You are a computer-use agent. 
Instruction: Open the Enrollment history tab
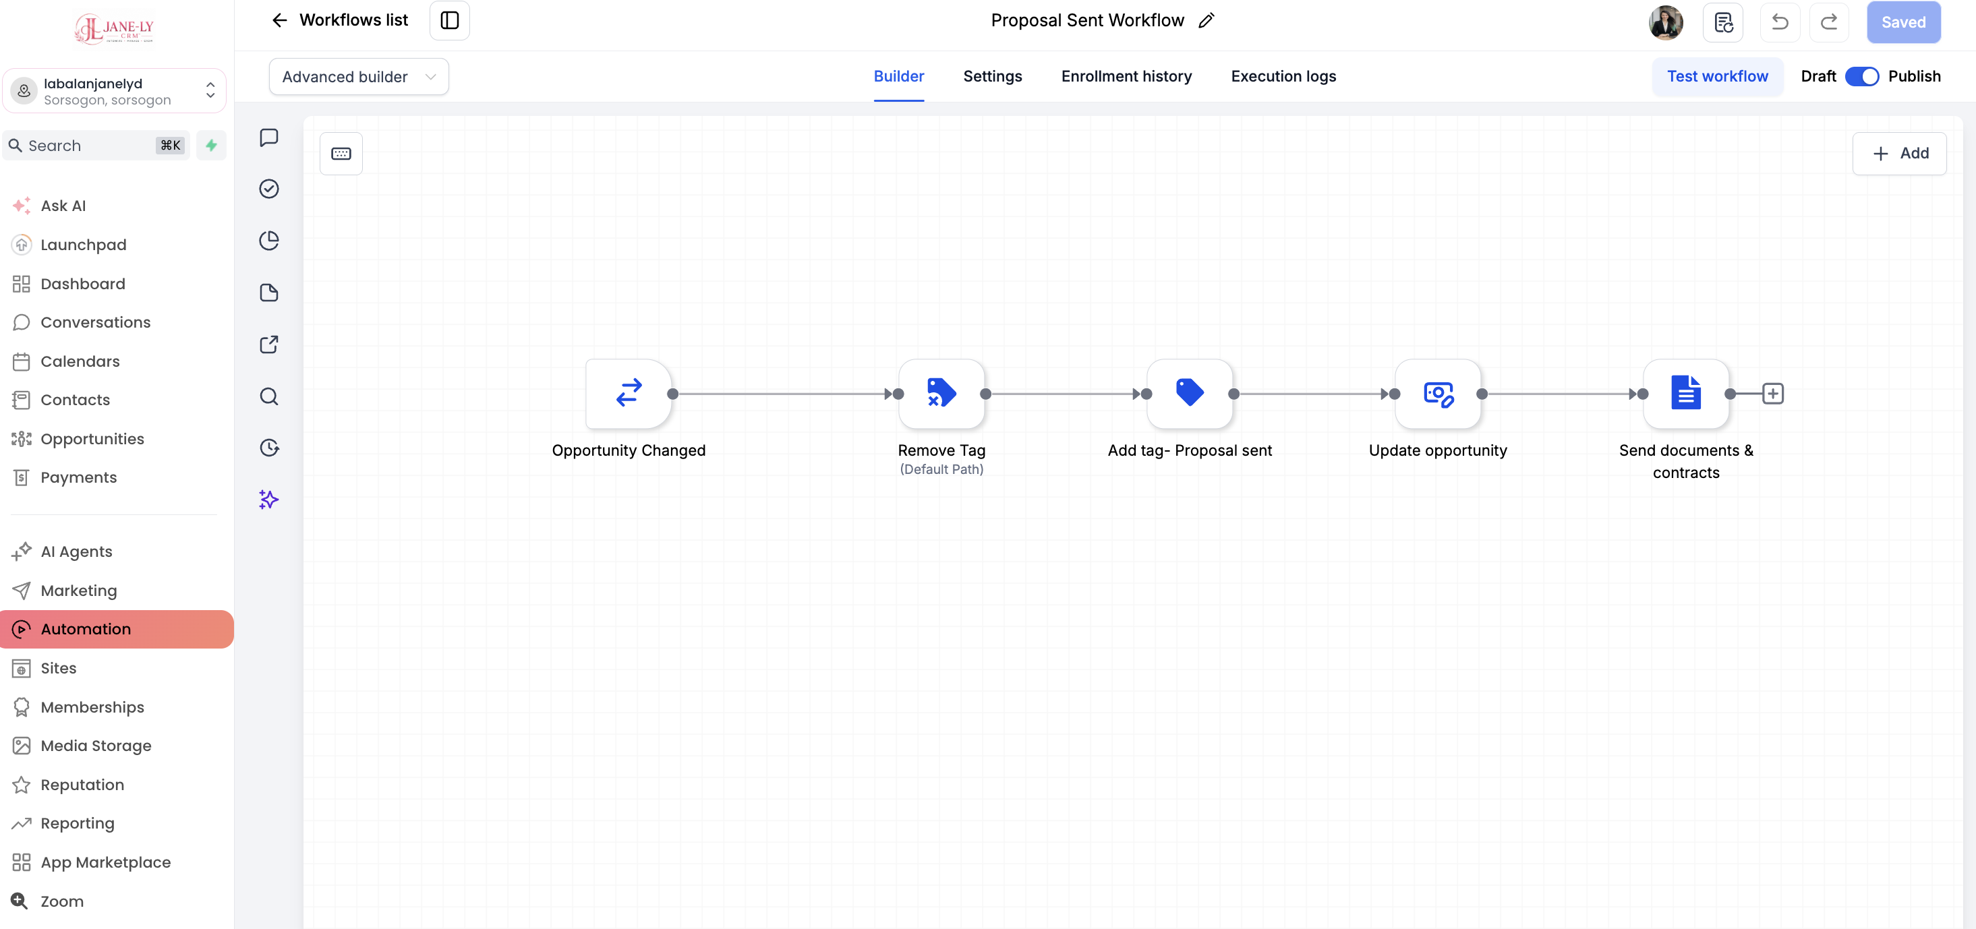tap(1126, 76)
